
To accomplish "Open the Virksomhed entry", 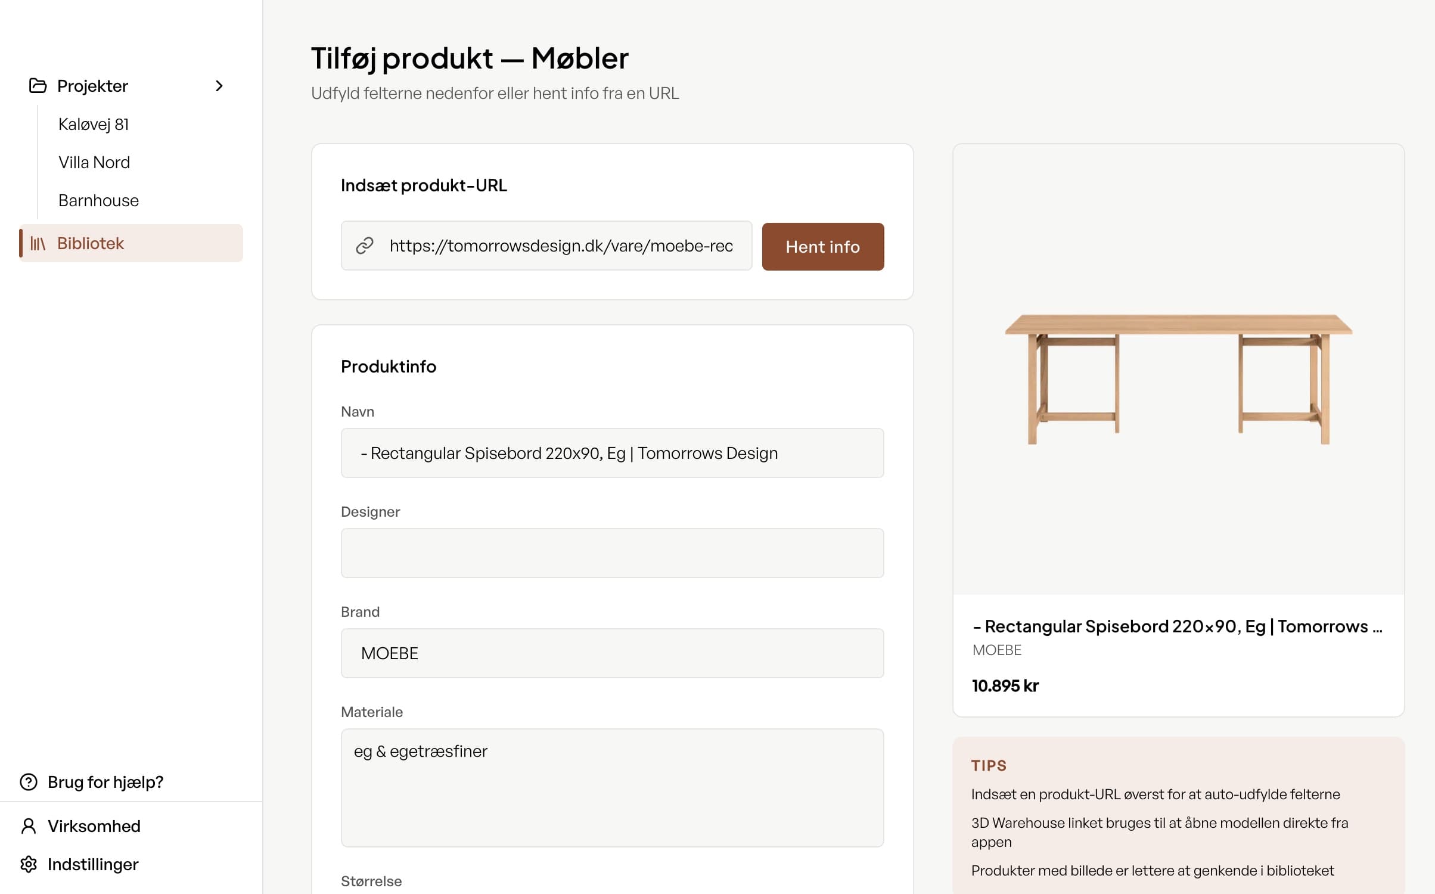I will (x=94, y=826).
